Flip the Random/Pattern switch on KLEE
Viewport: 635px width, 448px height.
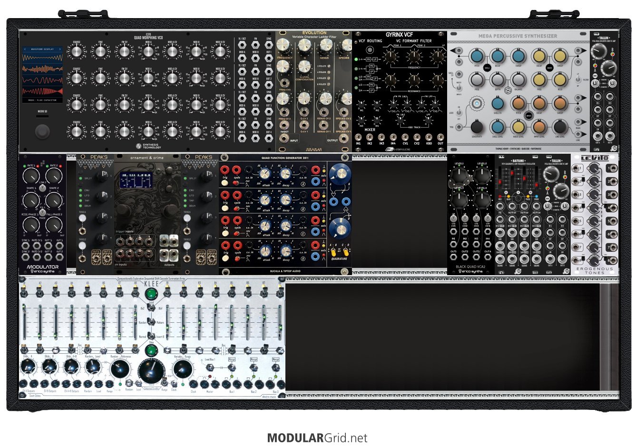[151, 322]
